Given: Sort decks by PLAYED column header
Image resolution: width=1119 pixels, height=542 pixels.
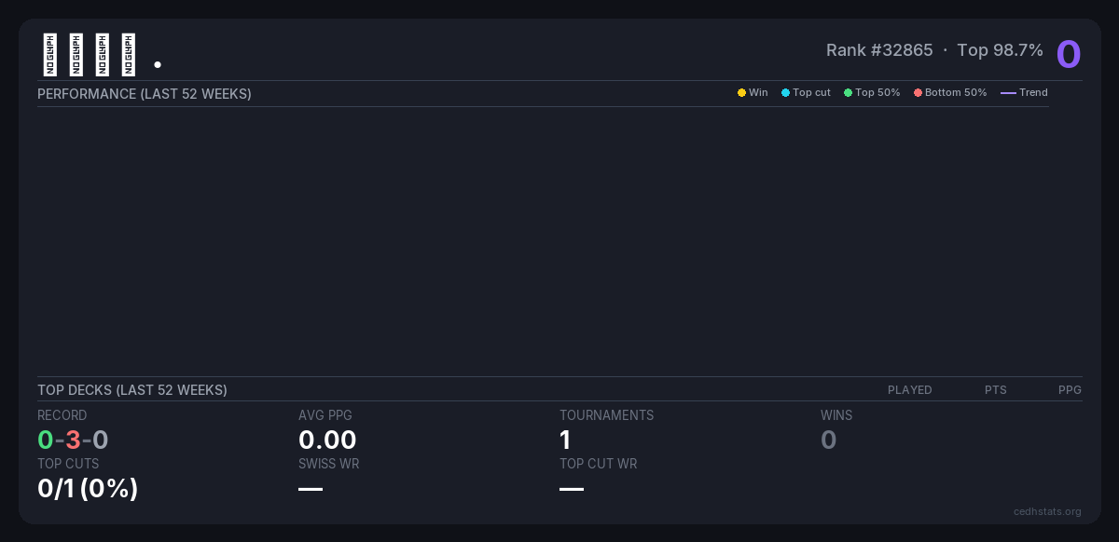Looking at the screenshot, I should 909,390.
